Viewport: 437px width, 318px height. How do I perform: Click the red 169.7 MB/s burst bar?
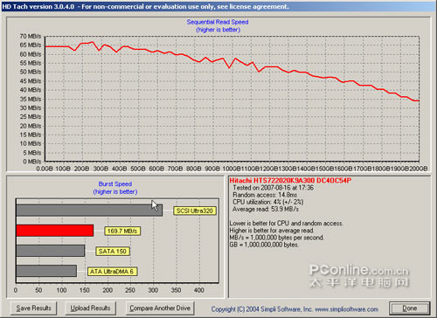coord(55,231)
